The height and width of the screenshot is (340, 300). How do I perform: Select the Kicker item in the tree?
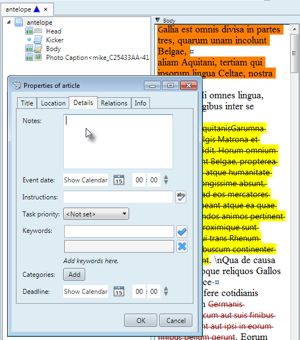point(54,40)
